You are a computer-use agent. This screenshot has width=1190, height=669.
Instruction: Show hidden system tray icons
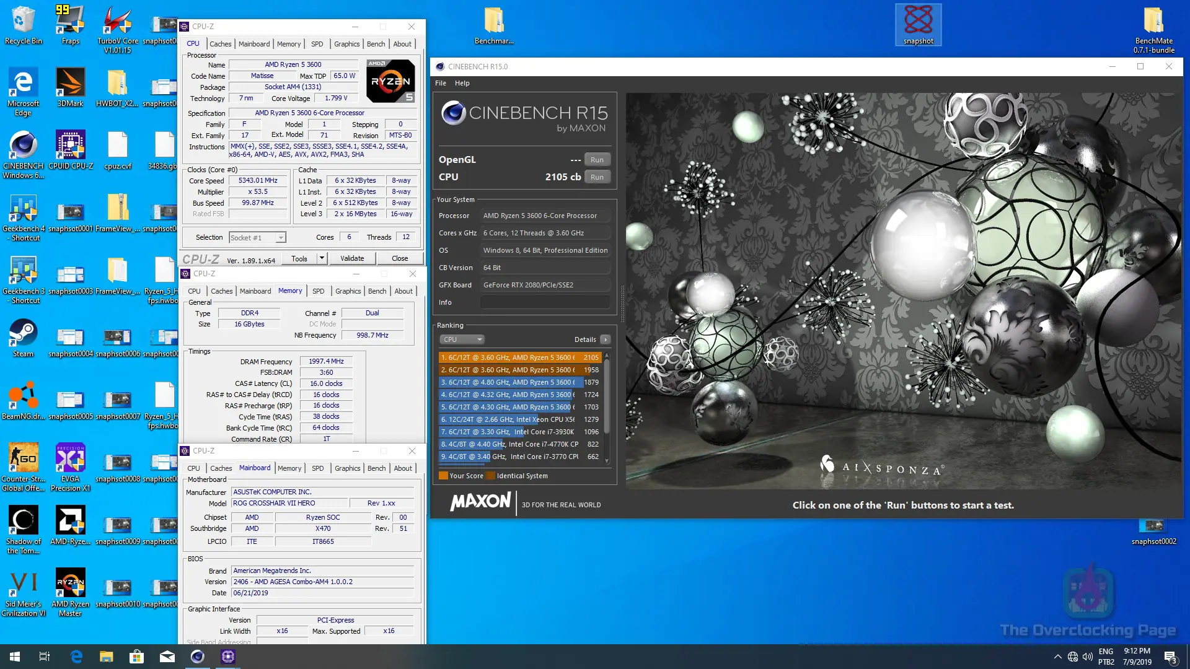click(1057, 657)
